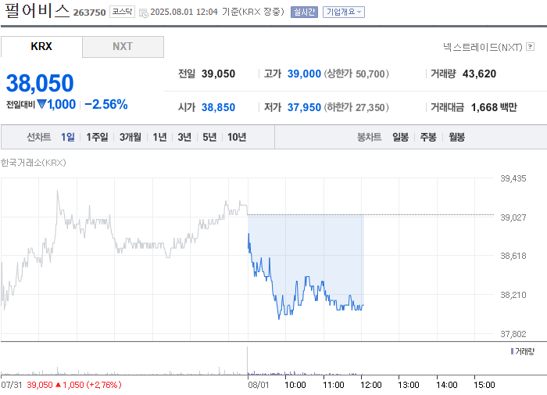
Task: Click the 거래대금 value 1,668 백만
Action: 494,107
